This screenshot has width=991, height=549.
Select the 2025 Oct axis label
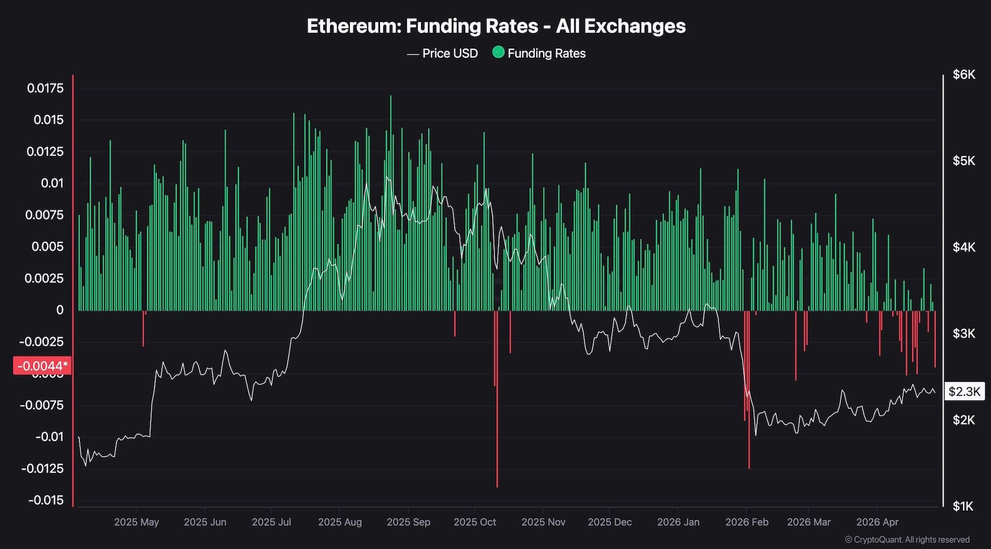[x=474, y=522]
